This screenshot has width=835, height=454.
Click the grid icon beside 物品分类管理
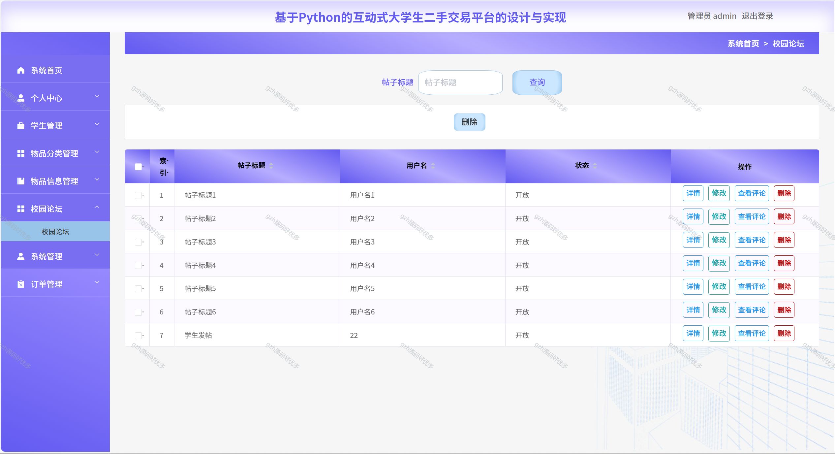click(21, 153)
